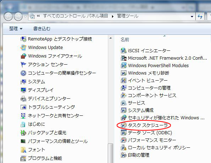Click the コンポーネント サービス icon
Screen dimensions: 211x163
point(123,96)
